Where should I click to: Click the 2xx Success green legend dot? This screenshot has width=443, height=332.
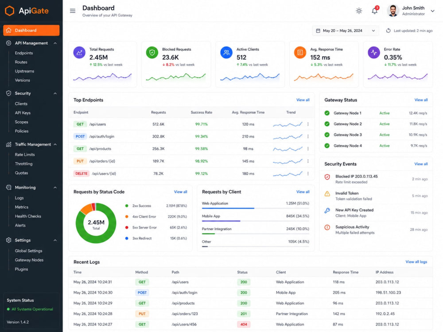127,206
